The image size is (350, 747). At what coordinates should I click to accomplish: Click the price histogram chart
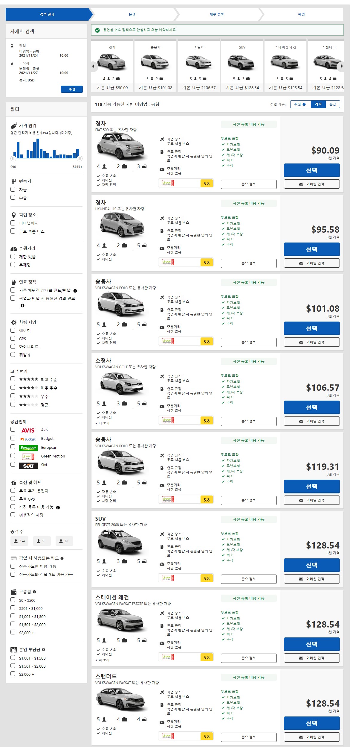[46, 149]
